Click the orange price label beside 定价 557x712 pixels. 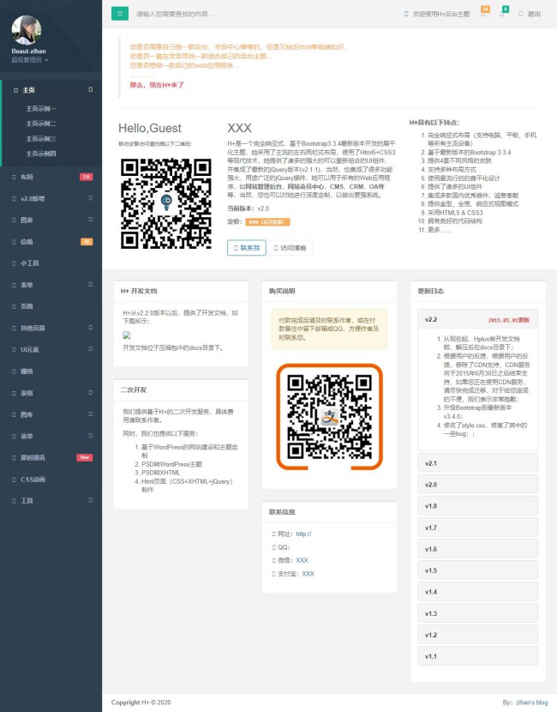point(267,222)
